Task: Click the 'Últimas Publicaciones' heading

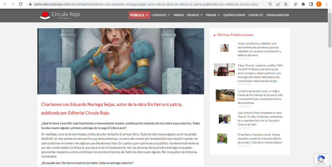Action: click(x=235, y=35)
